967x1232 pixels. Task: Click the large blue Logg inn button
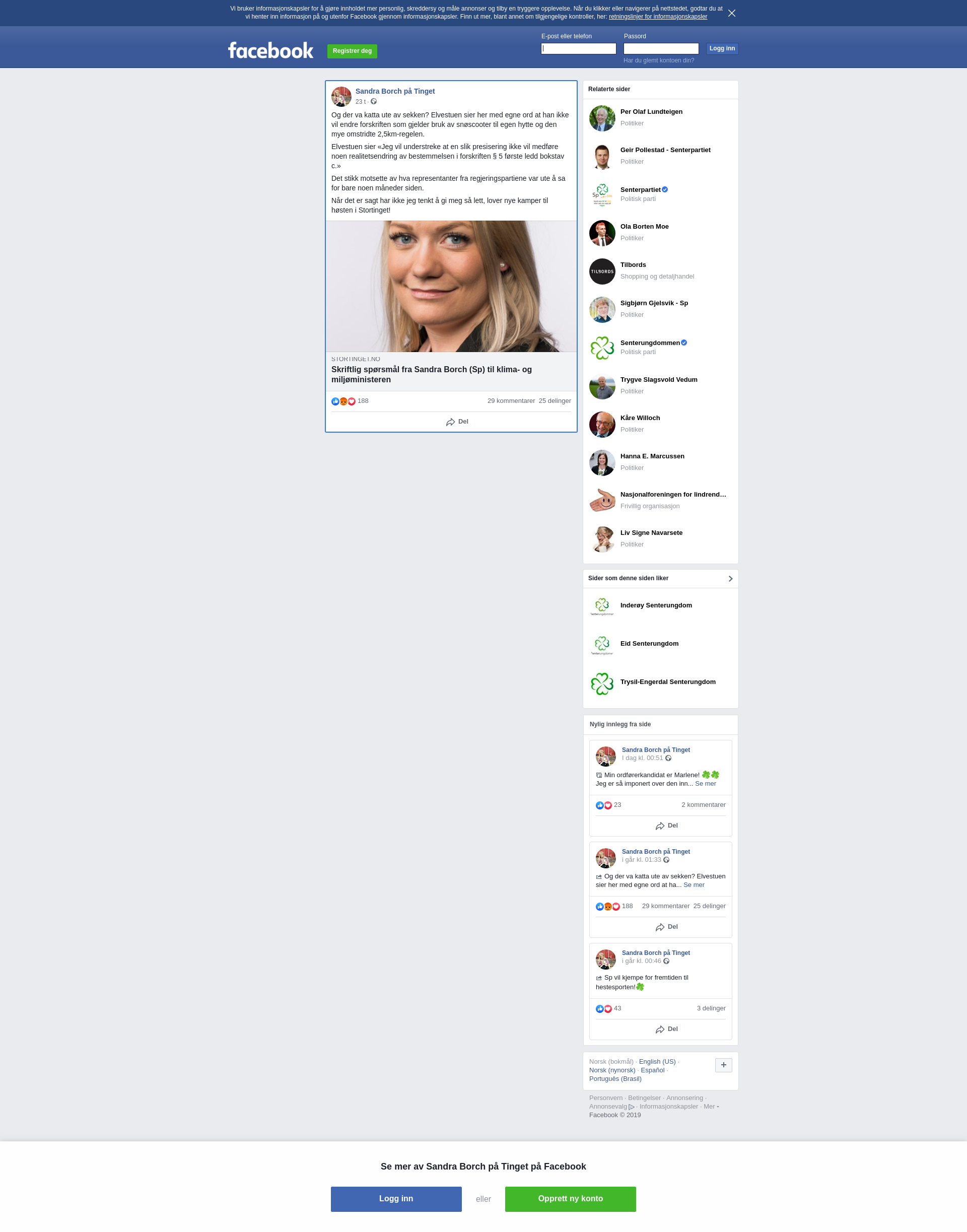(396, 1199)
